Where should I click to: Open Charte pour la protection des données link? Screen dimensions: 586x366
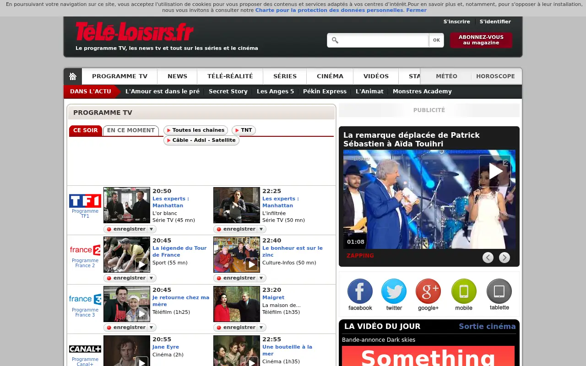pyautogui.click(x=329, y=10)
